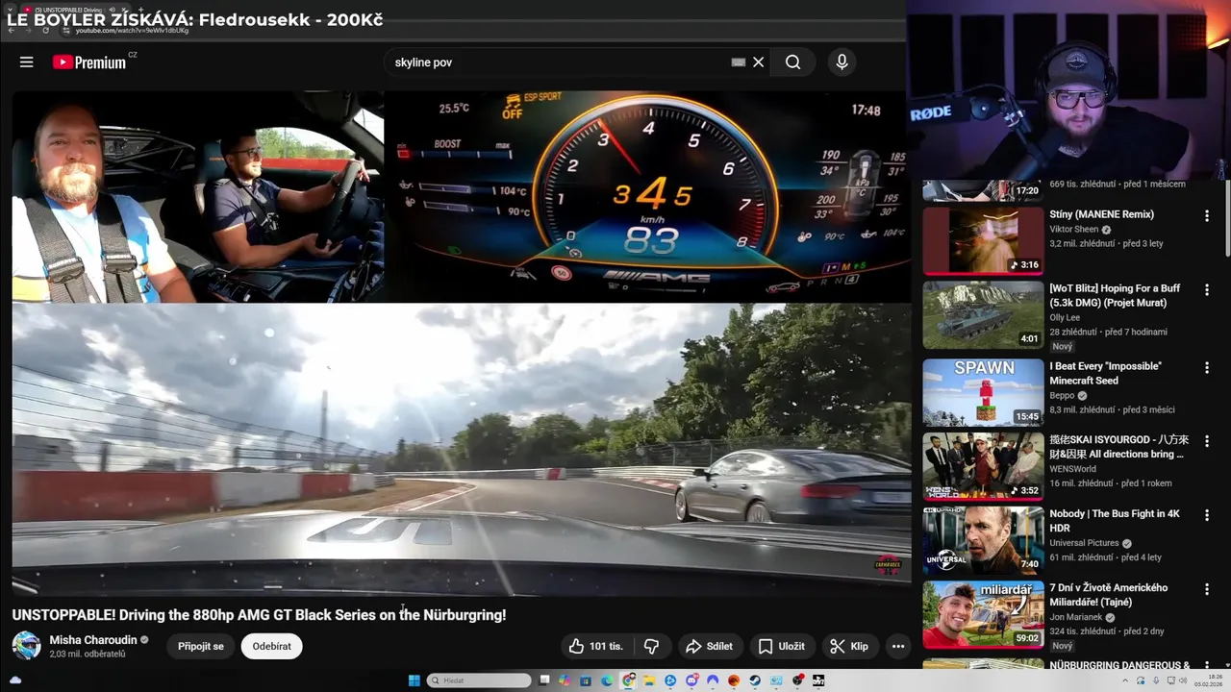Open Universal Pictures channel link
Screen dimensions: 1231x692
pyautogui.click(x=1084, y=544)
